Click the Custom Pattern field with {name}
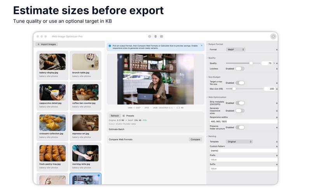 (244, 151)
